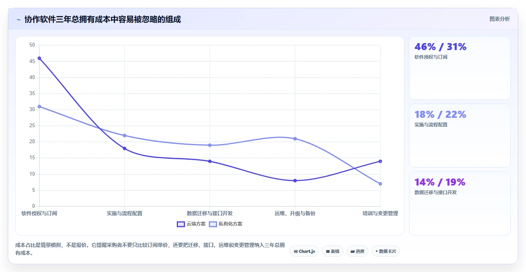Toggle the 云端方案 legend swatch
Viewport: 526px width, 272px height.
pyautogui.click(x=181, y=224)
